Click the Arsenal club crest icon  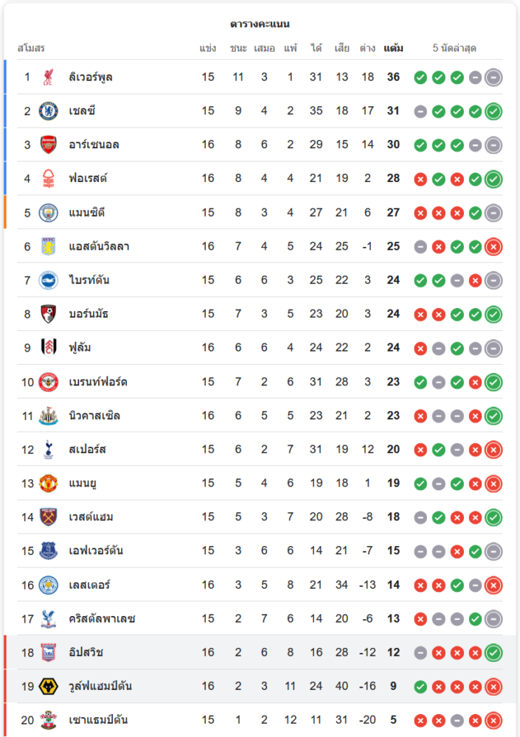tap(49, 144)
